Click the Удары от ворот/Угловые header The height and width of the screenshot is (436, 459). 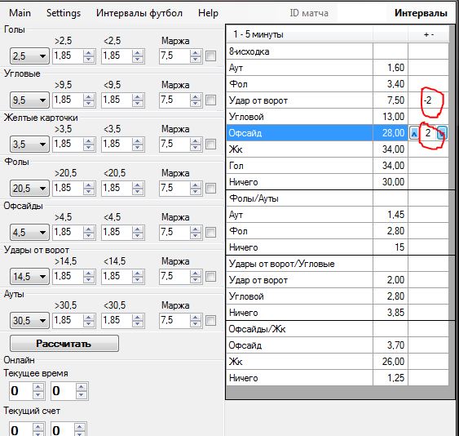300,264
